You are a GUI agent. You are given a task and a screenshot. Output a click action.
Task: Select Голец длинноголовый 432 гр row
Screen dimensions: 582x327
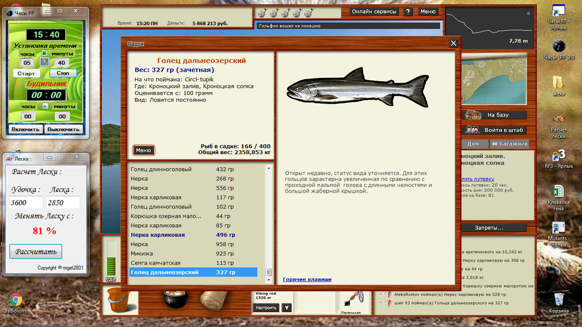coord(193,169)
